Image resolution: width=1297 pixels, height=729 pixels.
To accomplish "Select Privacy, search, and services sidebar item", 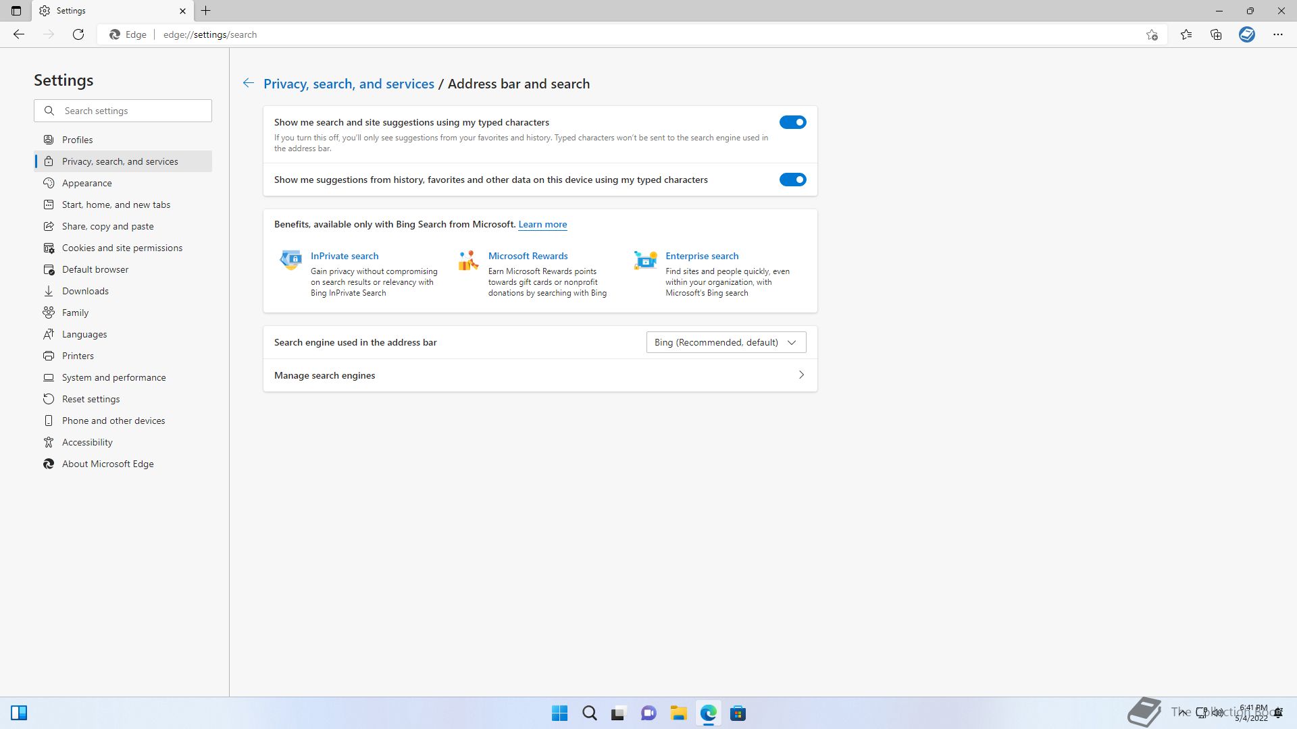I will (123, 161).
